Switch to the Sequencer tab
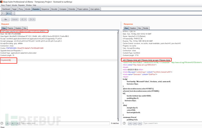This screenshot has width=202, height=128. [45, 9]
